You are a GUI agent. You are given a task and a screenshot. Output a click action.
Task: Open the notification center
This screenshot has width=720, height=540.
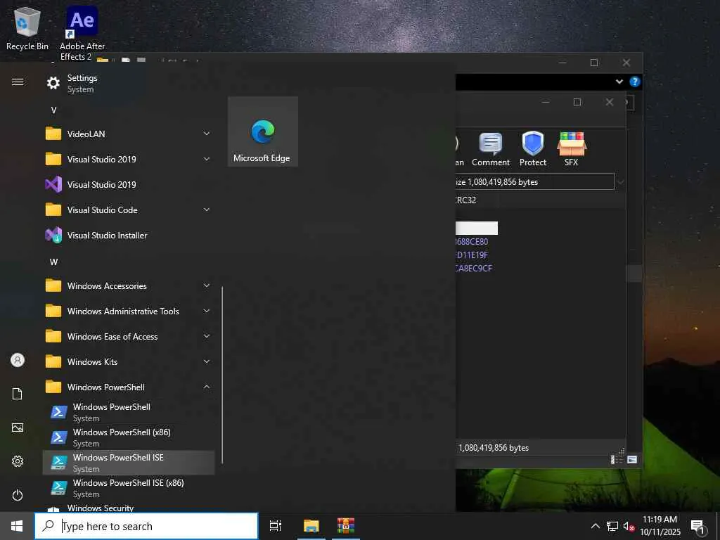[x=697, y=527]
